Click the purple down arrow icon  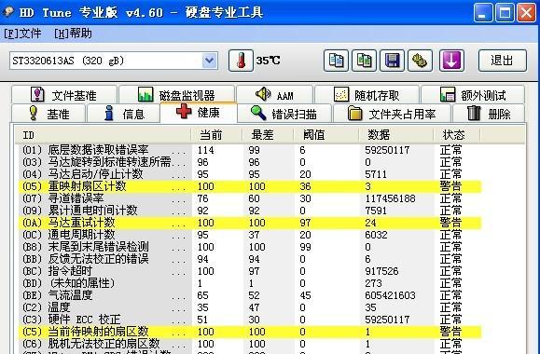click(451, 61)
